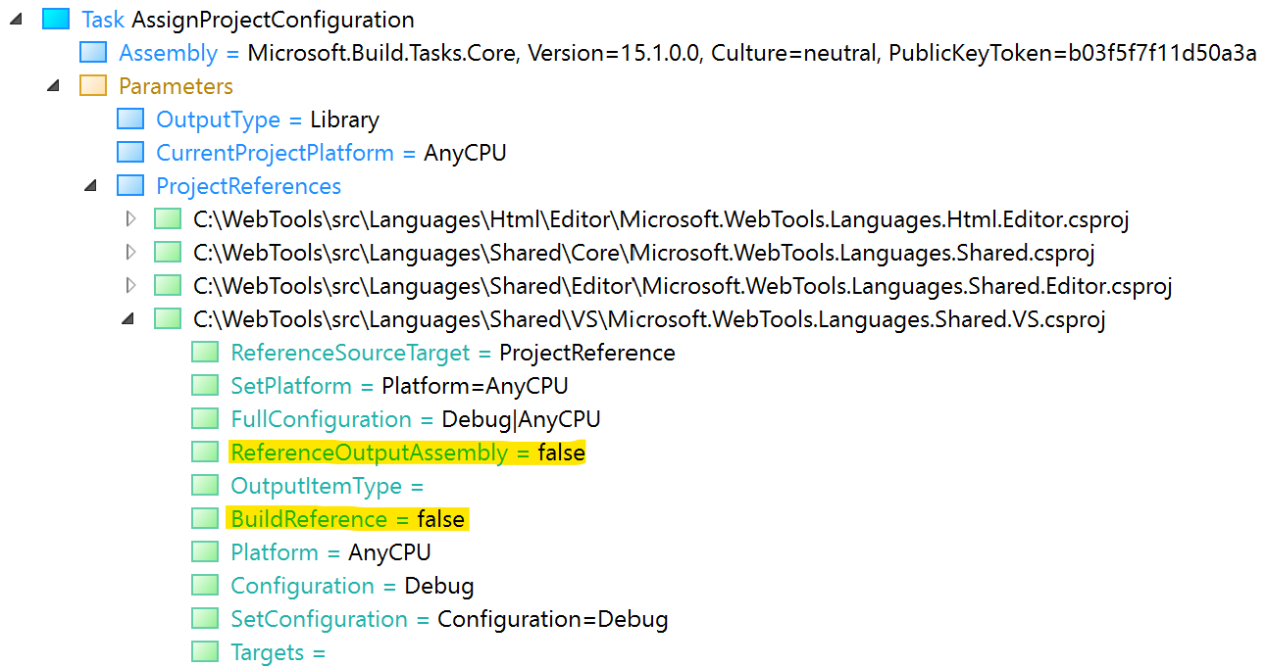Expand the Html.Editor.csproj reference

point(131,219)
